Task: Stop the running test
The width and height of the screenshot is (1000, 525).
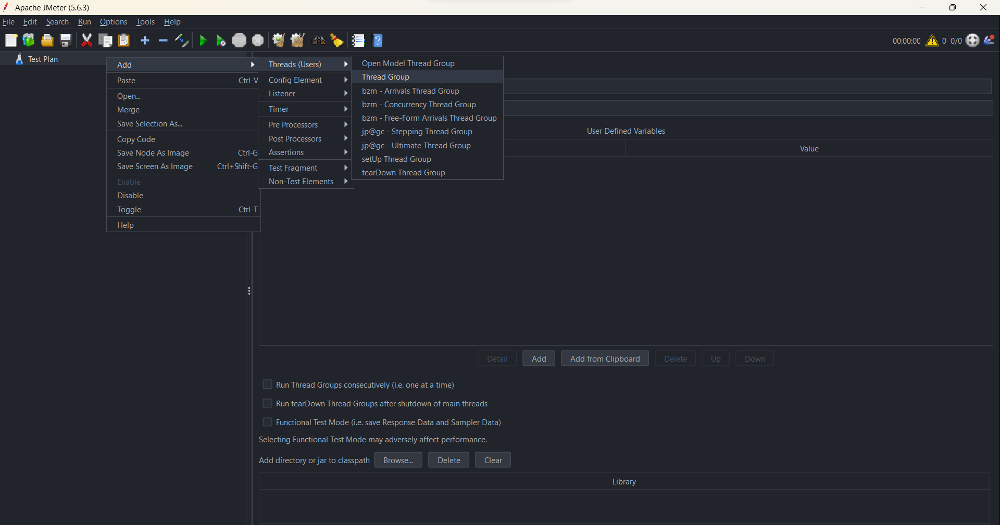Action: pos(240,41)
